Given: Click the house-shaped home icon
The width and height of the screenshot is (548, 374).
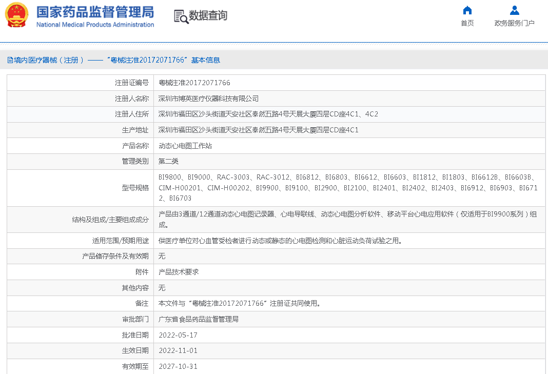Looking at the screenshot, I should [467, 10].
